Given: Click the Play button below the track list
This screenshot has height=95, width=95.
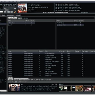Looking at the screenshot, I should (x=10, y=79).
